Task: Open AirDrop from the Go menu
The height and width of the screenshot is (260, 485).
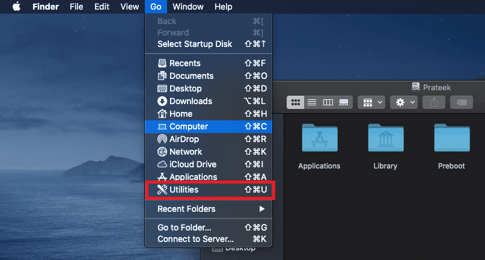Action: pyautogui.click(x=209, y=139)
